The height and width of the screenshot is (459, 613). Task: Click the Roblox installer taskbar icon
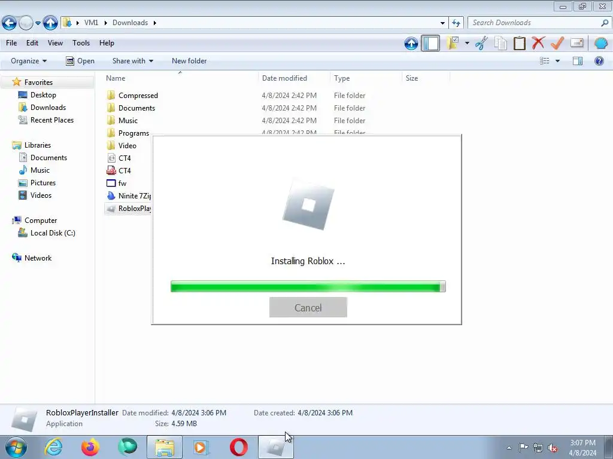(x=275, y=447)
